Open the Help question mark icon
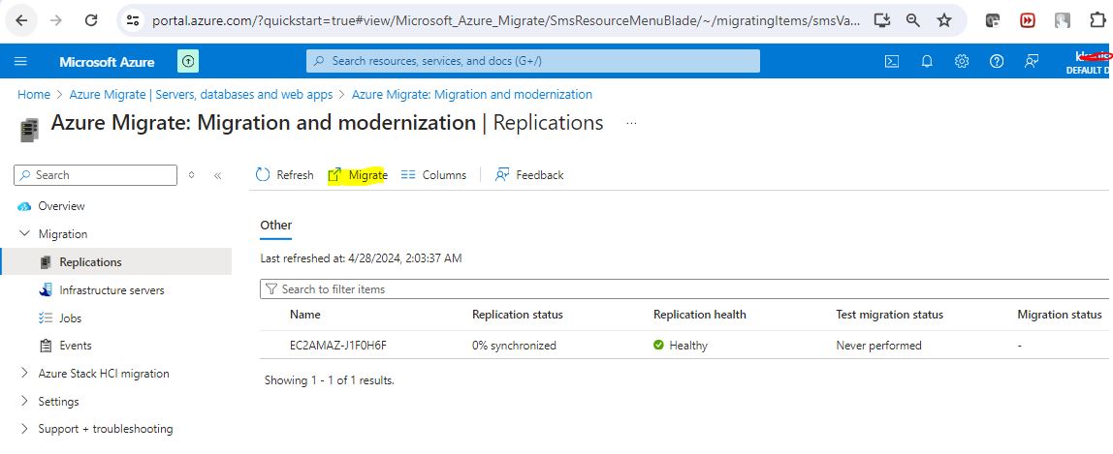The width and height of the screenshot is (1113, 454). click(x=997, y=61)
